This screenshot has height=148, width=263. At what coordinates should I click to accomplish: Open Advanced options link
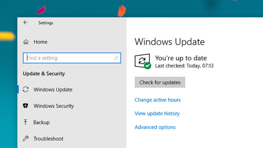[155, 127]
